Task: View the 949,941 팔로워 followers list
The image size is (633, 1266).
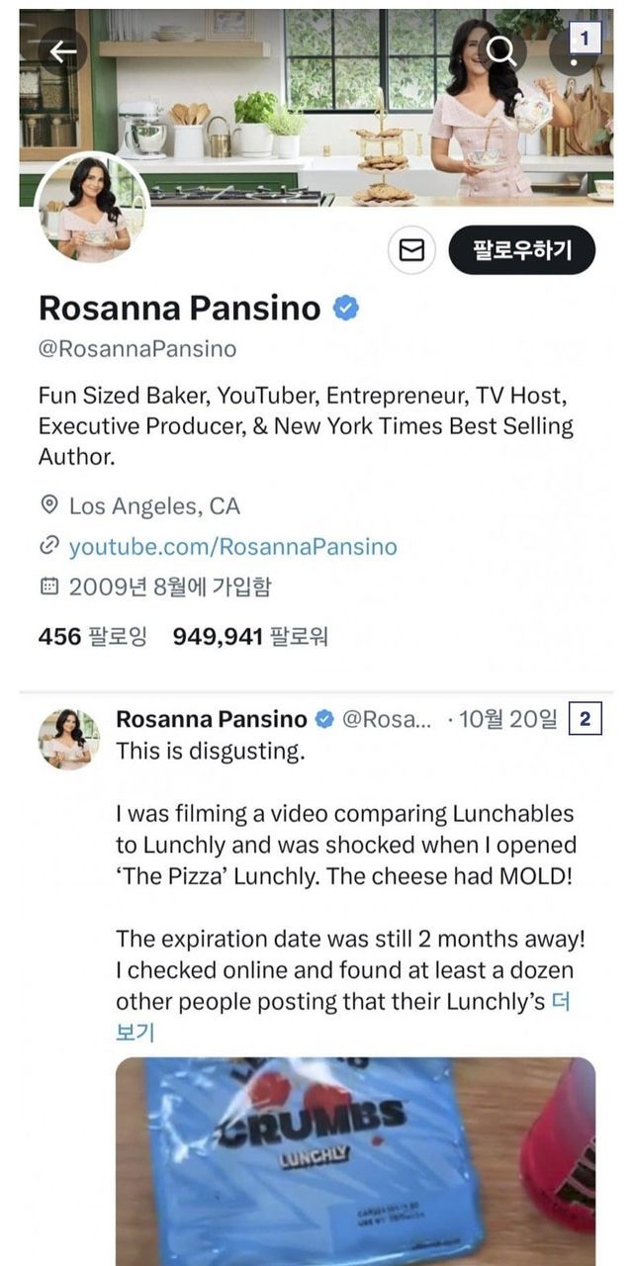Action: (249, 636)
